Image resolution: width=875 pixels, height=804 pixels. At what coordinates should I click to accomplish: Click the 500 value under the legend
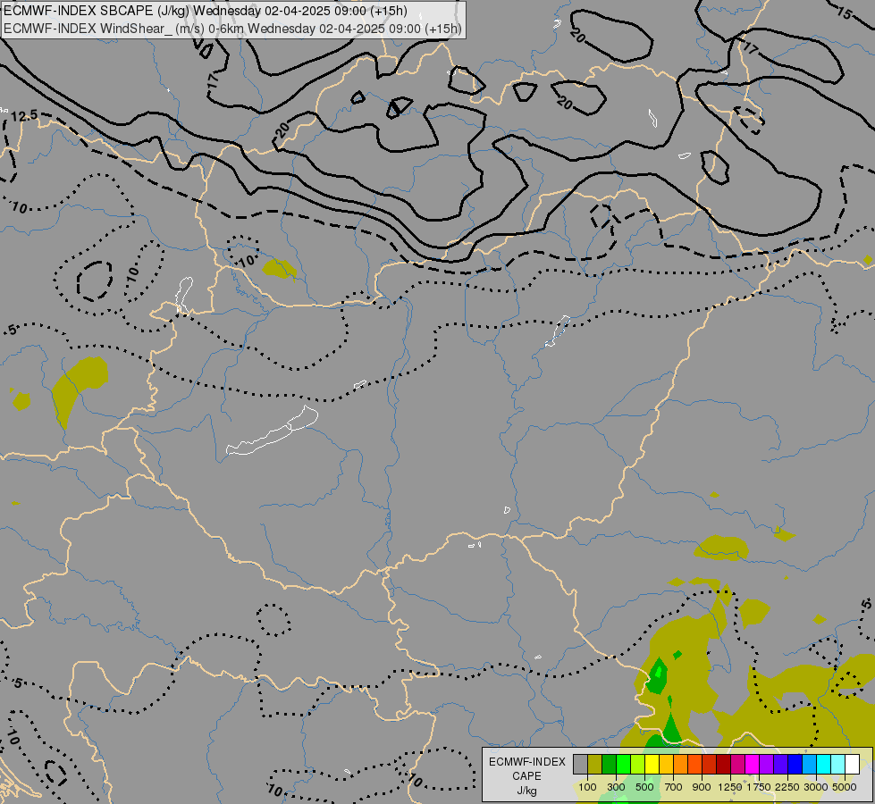click(644, 787)
